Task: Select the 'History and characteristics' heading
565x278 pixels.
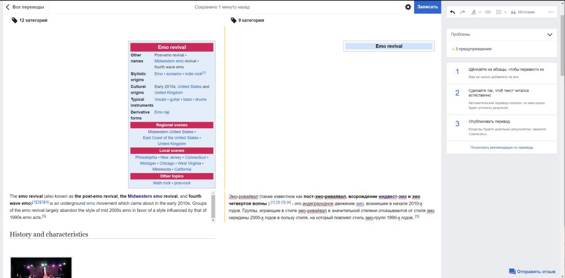Action: (x=49, y=234)
